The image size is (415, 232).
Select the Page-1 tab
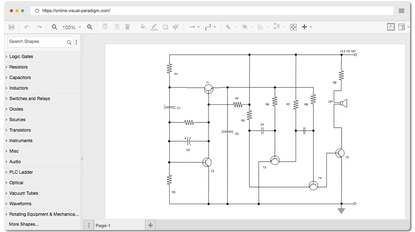tap(103, 226)
